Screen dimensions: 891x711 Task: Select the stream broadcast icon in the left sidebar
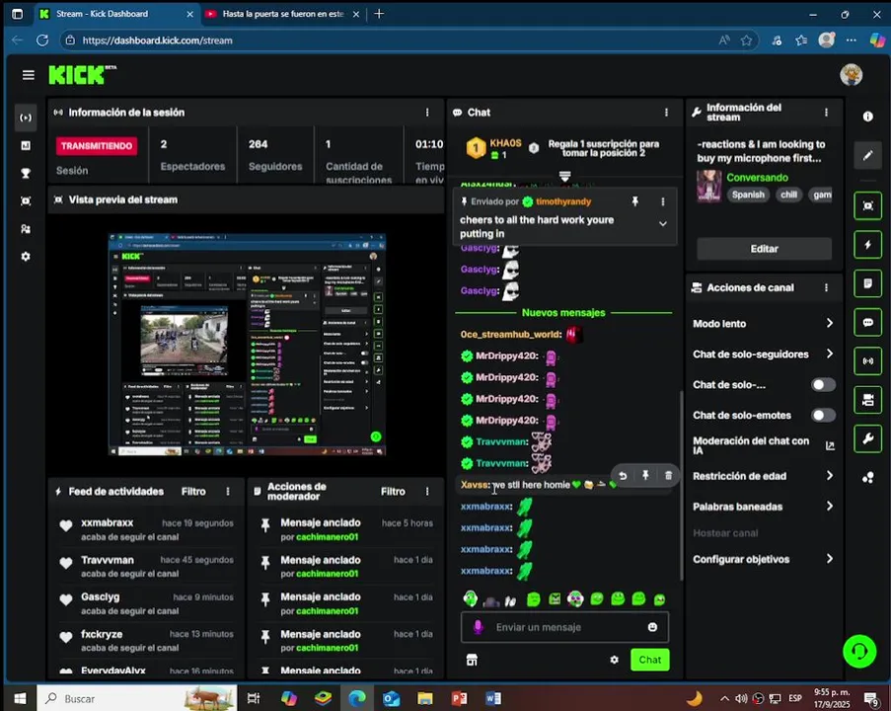(x=26, y=118)
